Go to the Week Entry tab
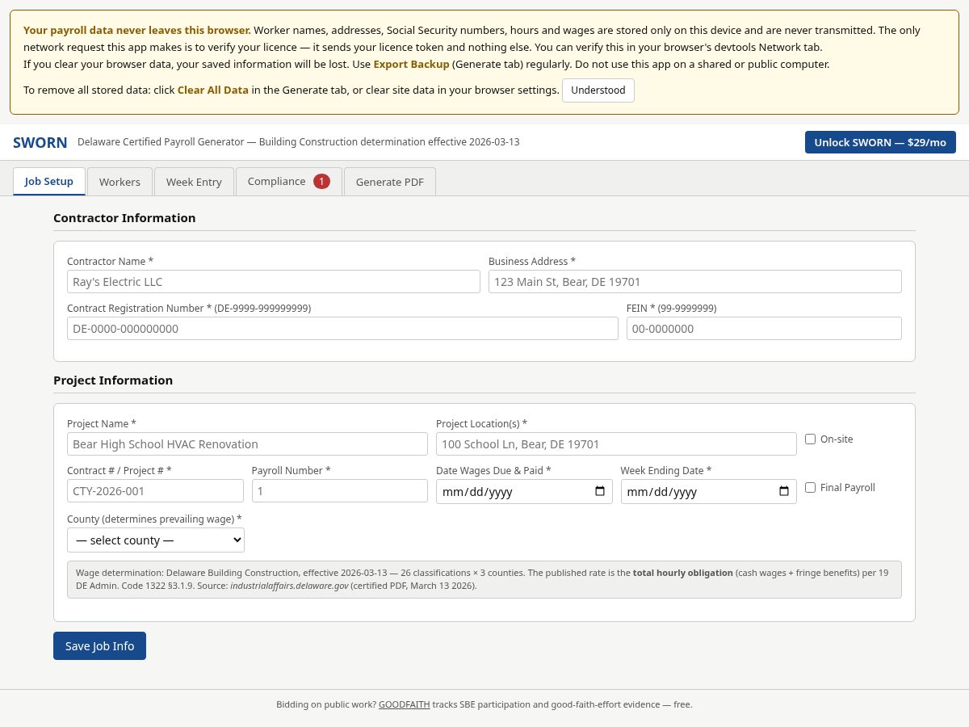Screen dimensions: 969x727 click(194, 182)
